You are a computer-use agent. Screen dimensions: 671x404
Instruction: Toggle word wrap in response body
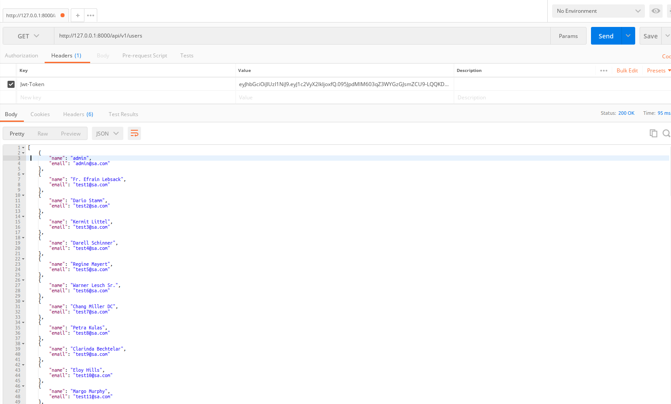(x=134, y=133)
